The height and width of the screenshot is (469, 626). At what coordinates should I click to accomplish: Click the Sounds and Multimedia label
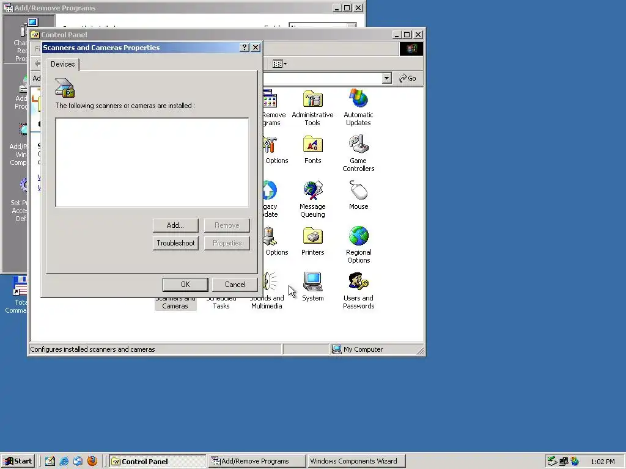pyautogui.click(x=267, y=302)
